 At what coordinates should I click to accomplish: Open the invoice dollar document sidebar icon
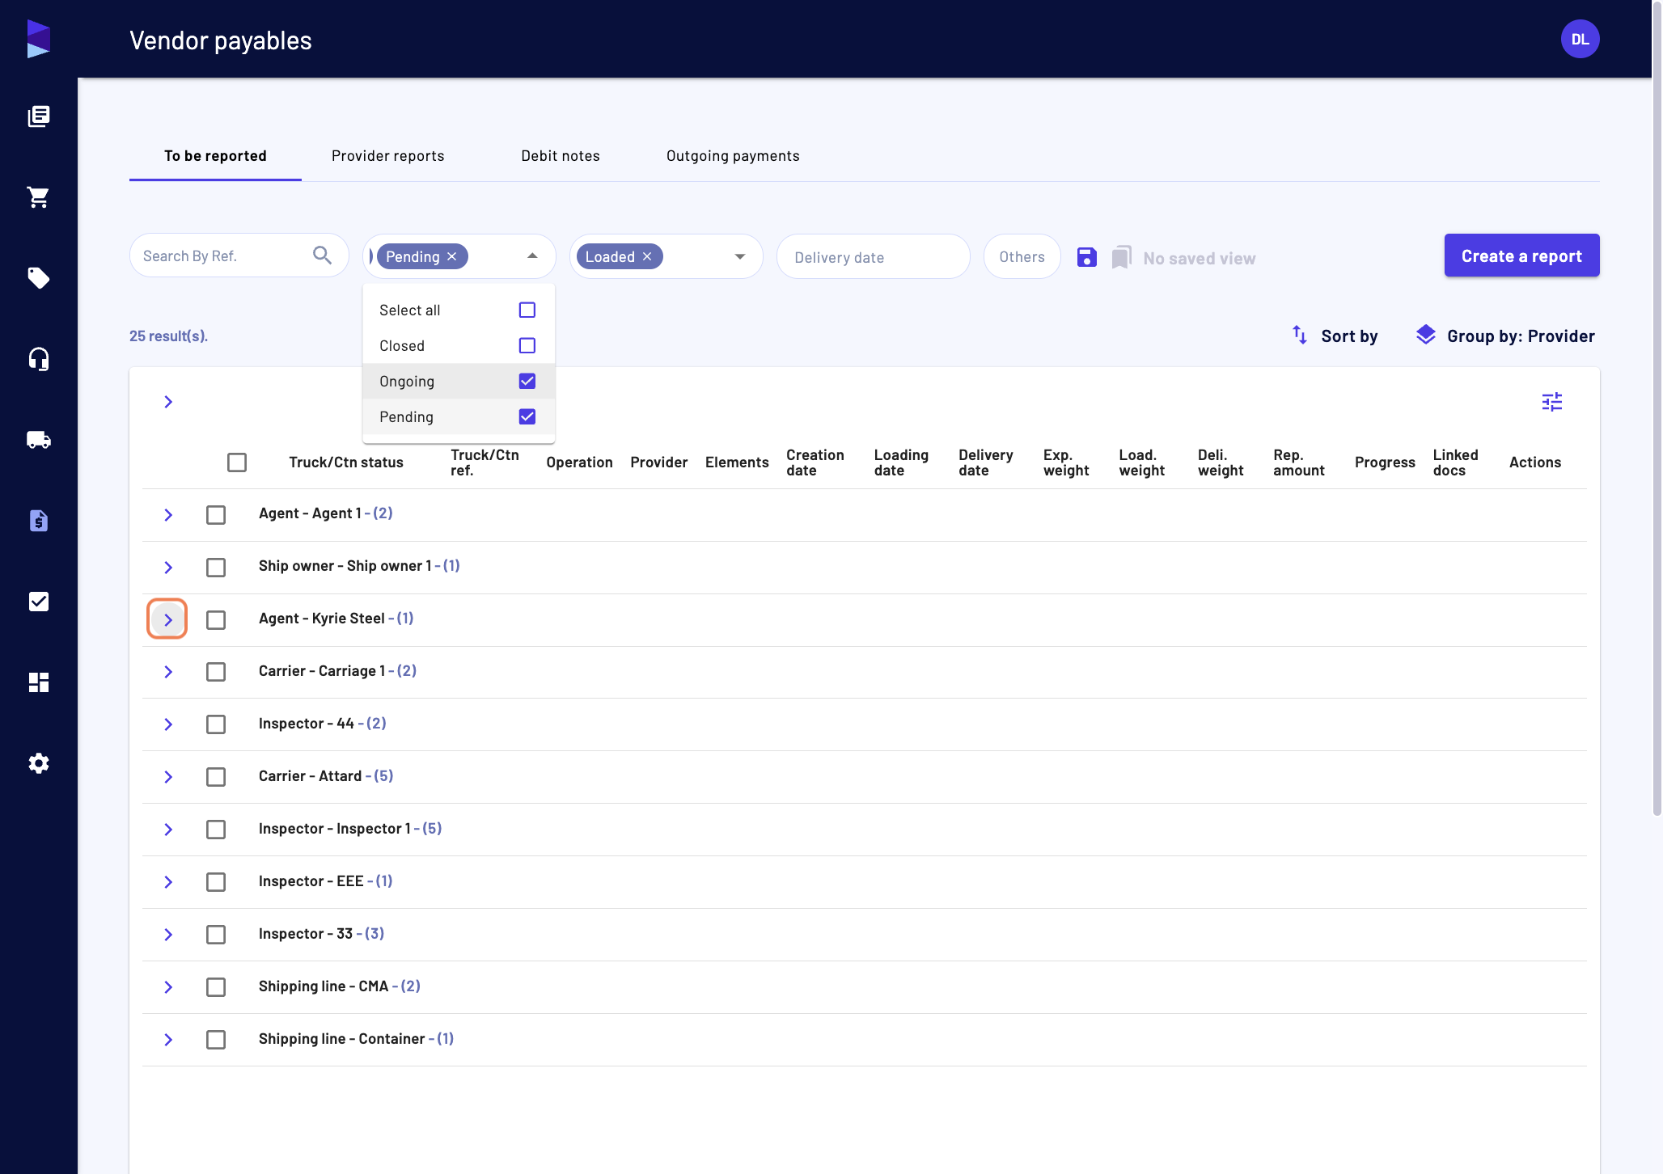[39, 521]
